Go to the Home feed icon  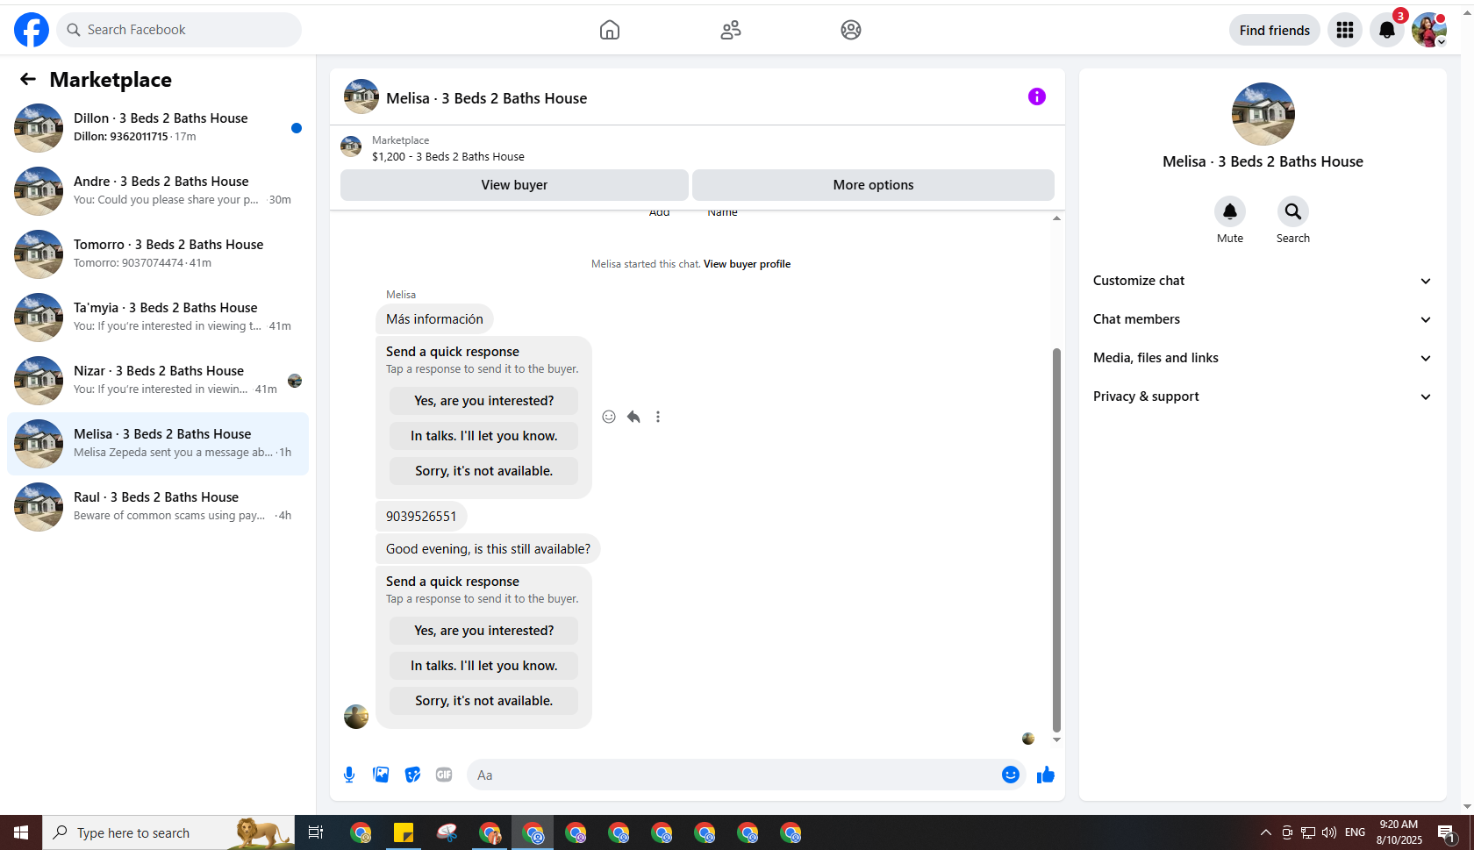[x=610, y=30]
